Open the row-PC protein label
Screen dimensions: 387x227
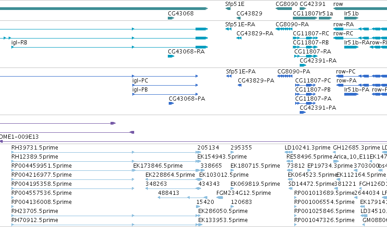[346, 72]
